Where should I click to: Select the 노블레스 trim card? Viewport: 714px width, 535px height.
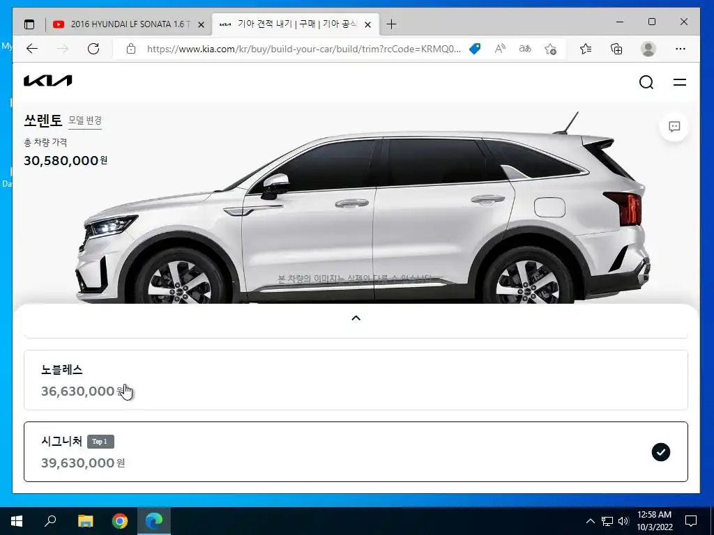356,380
